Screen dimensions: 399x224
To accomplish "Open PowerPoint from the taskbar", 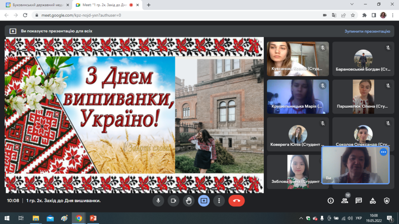I will (93, 218).
